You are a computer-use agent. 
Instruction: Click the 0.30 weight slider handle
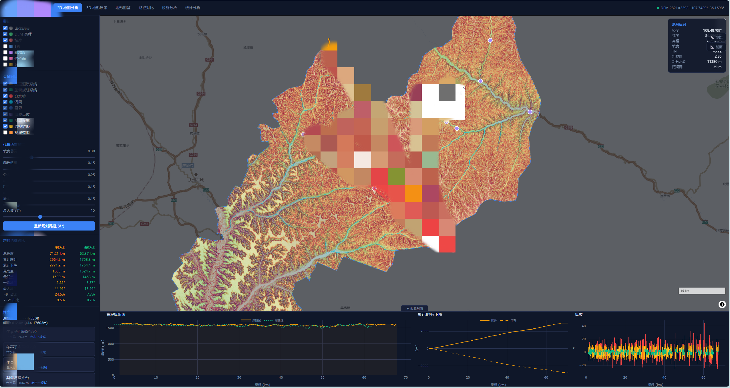click(32, 157)
